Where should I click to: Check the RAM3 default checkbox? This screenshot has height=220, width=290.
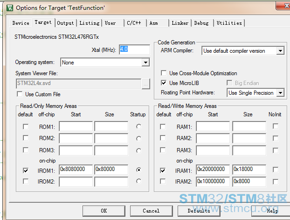point(163,150)
